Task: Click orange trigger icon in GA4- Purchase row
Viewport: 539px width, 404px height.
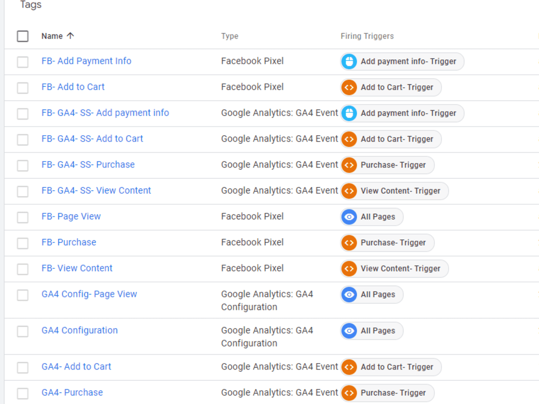Action: click(349, 393)
